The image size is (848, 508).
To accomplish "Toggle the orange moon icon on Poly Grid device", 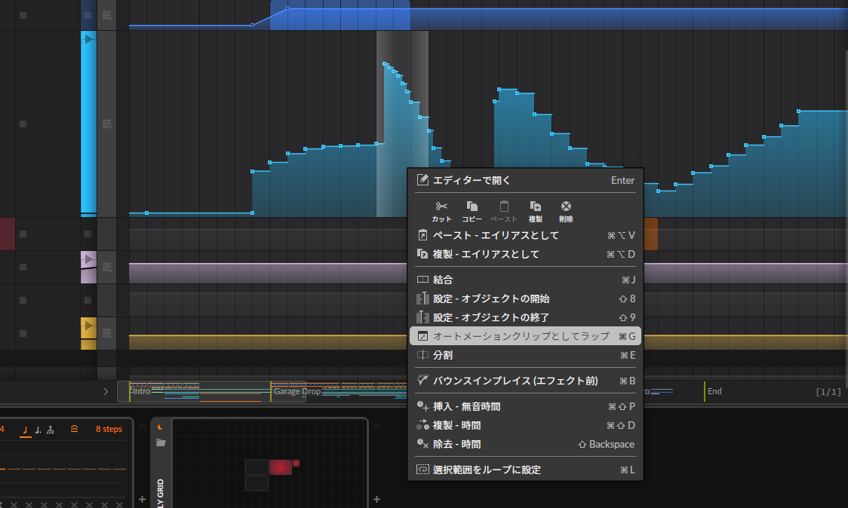I will (161, 427).
